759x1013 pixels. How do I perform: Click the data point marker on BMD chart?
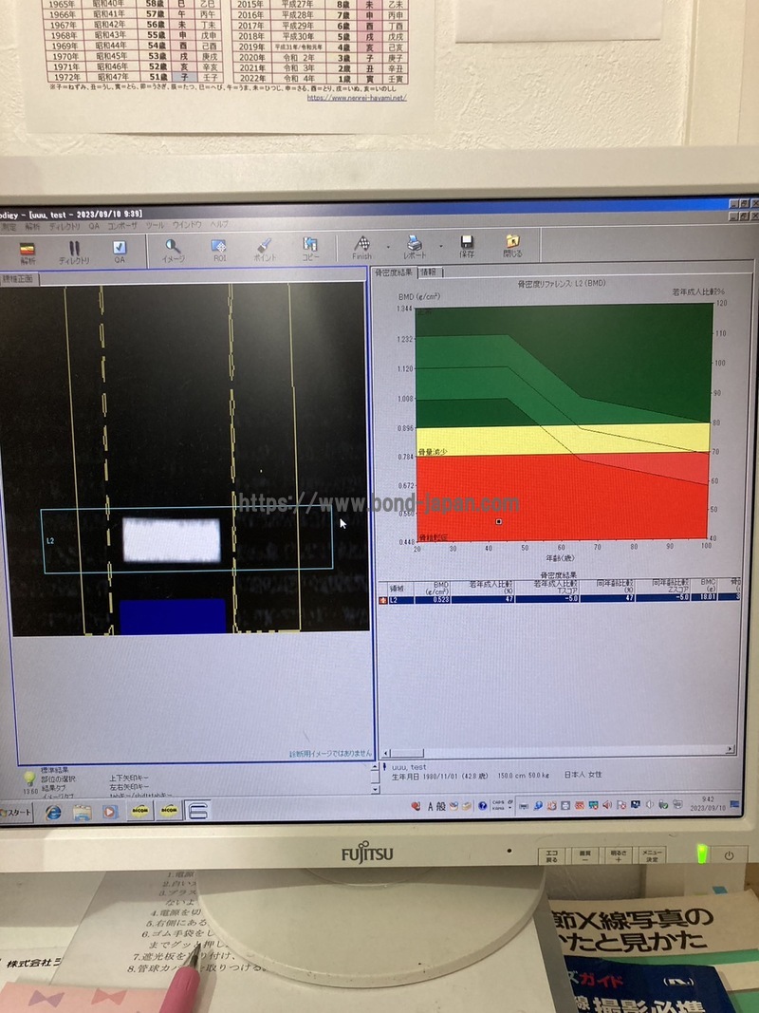tap(499, 521)
